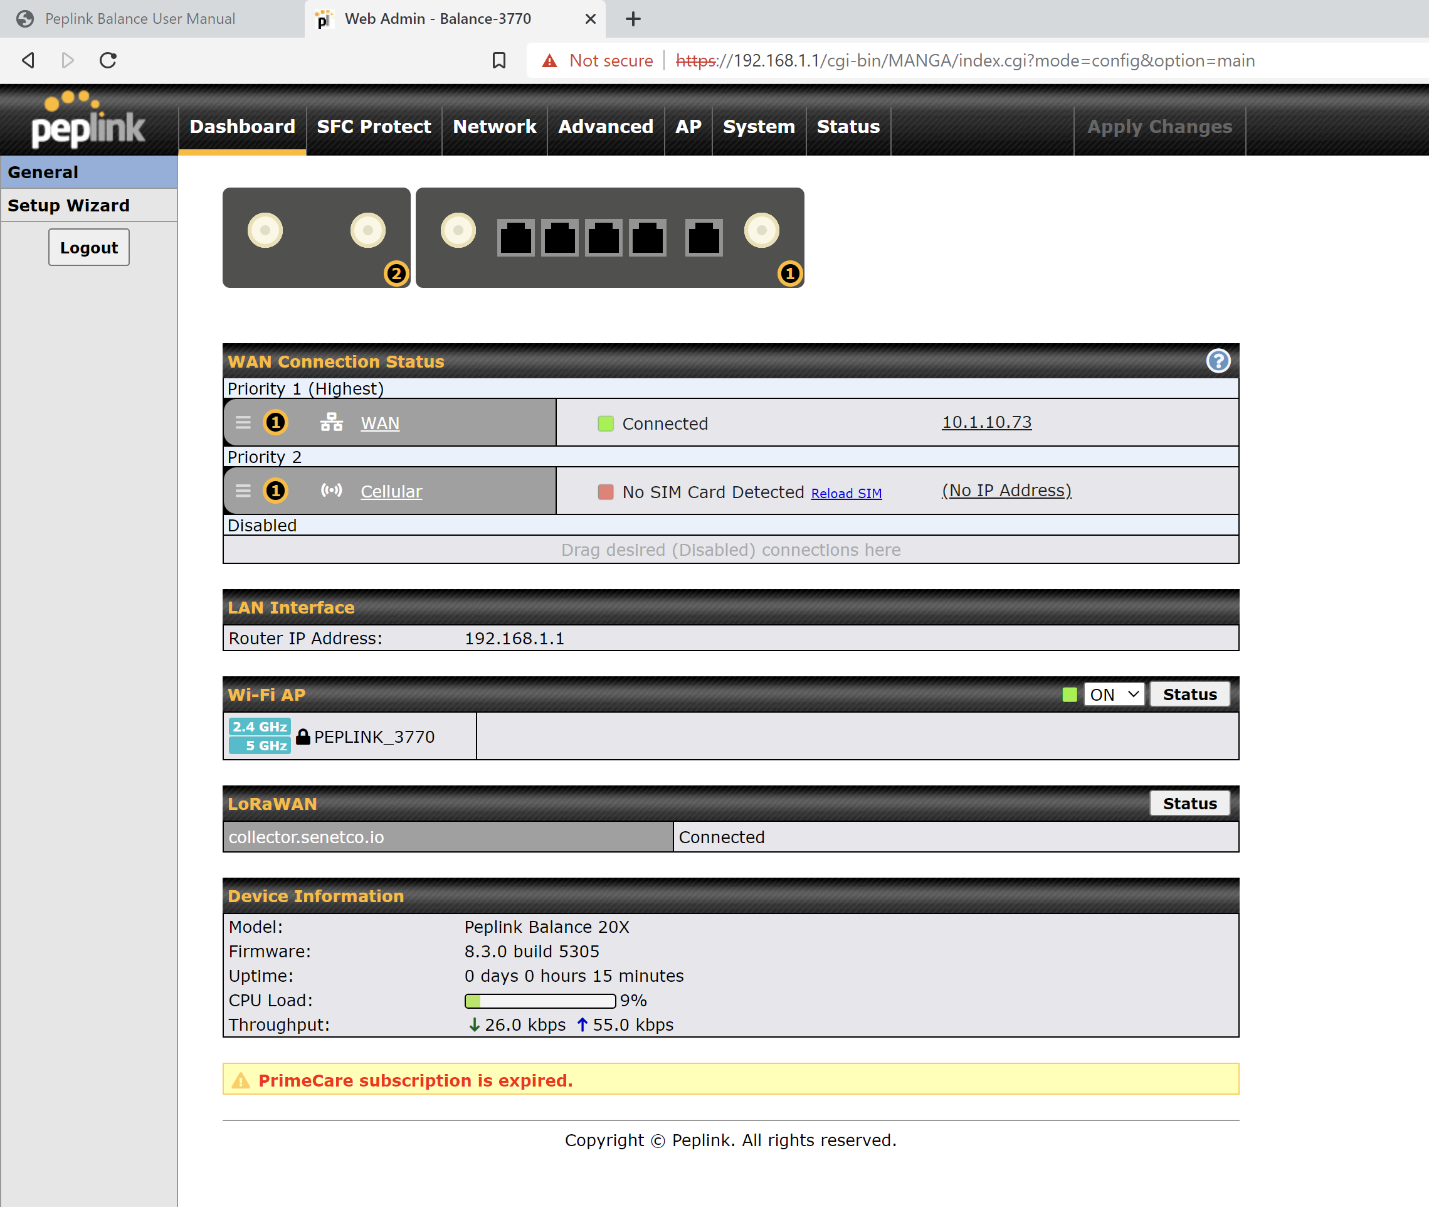Click the 2.4 GHz band badge
Screen dimensions: 1429x1207
[260, 726]
